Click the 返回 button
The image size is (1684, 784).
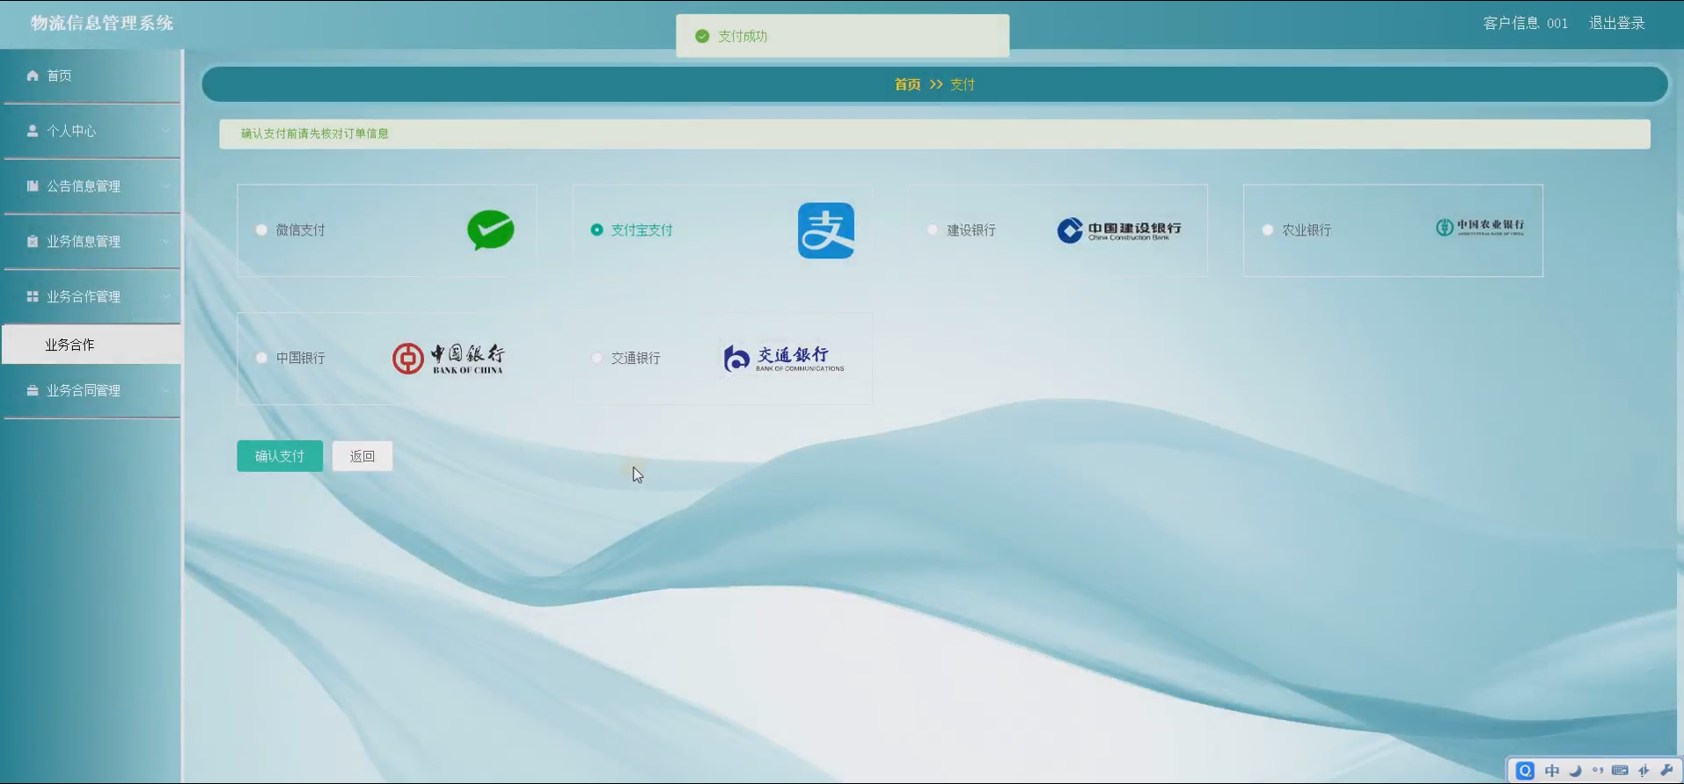click(362, 456)
